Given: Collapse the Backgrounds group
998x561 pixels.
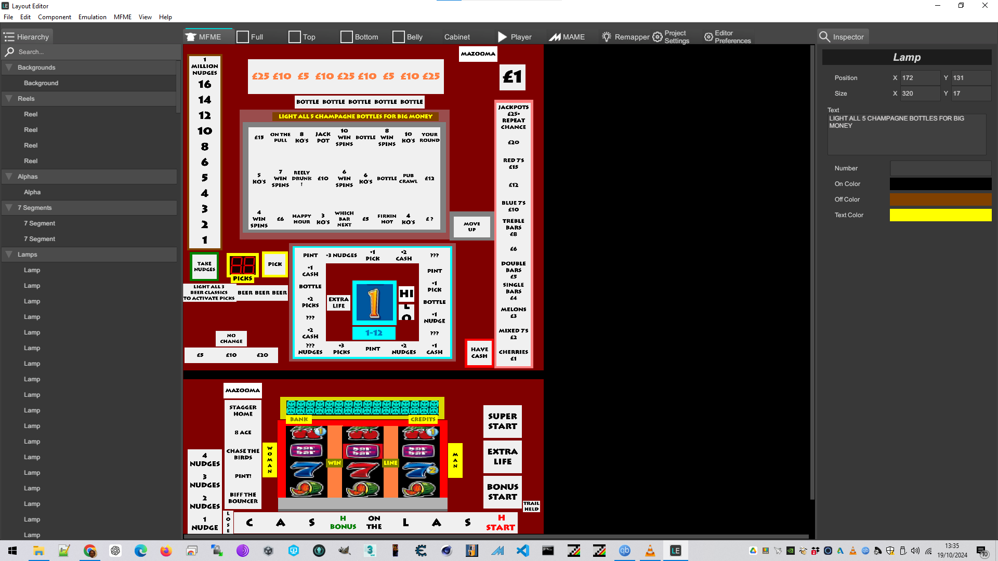Looking at the screenshot, I should (9, 68).
